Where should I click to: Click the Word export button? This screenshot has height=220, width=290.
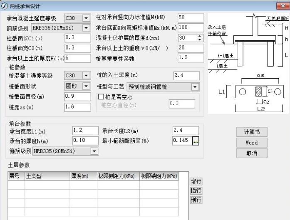click(x=252, y=143)
